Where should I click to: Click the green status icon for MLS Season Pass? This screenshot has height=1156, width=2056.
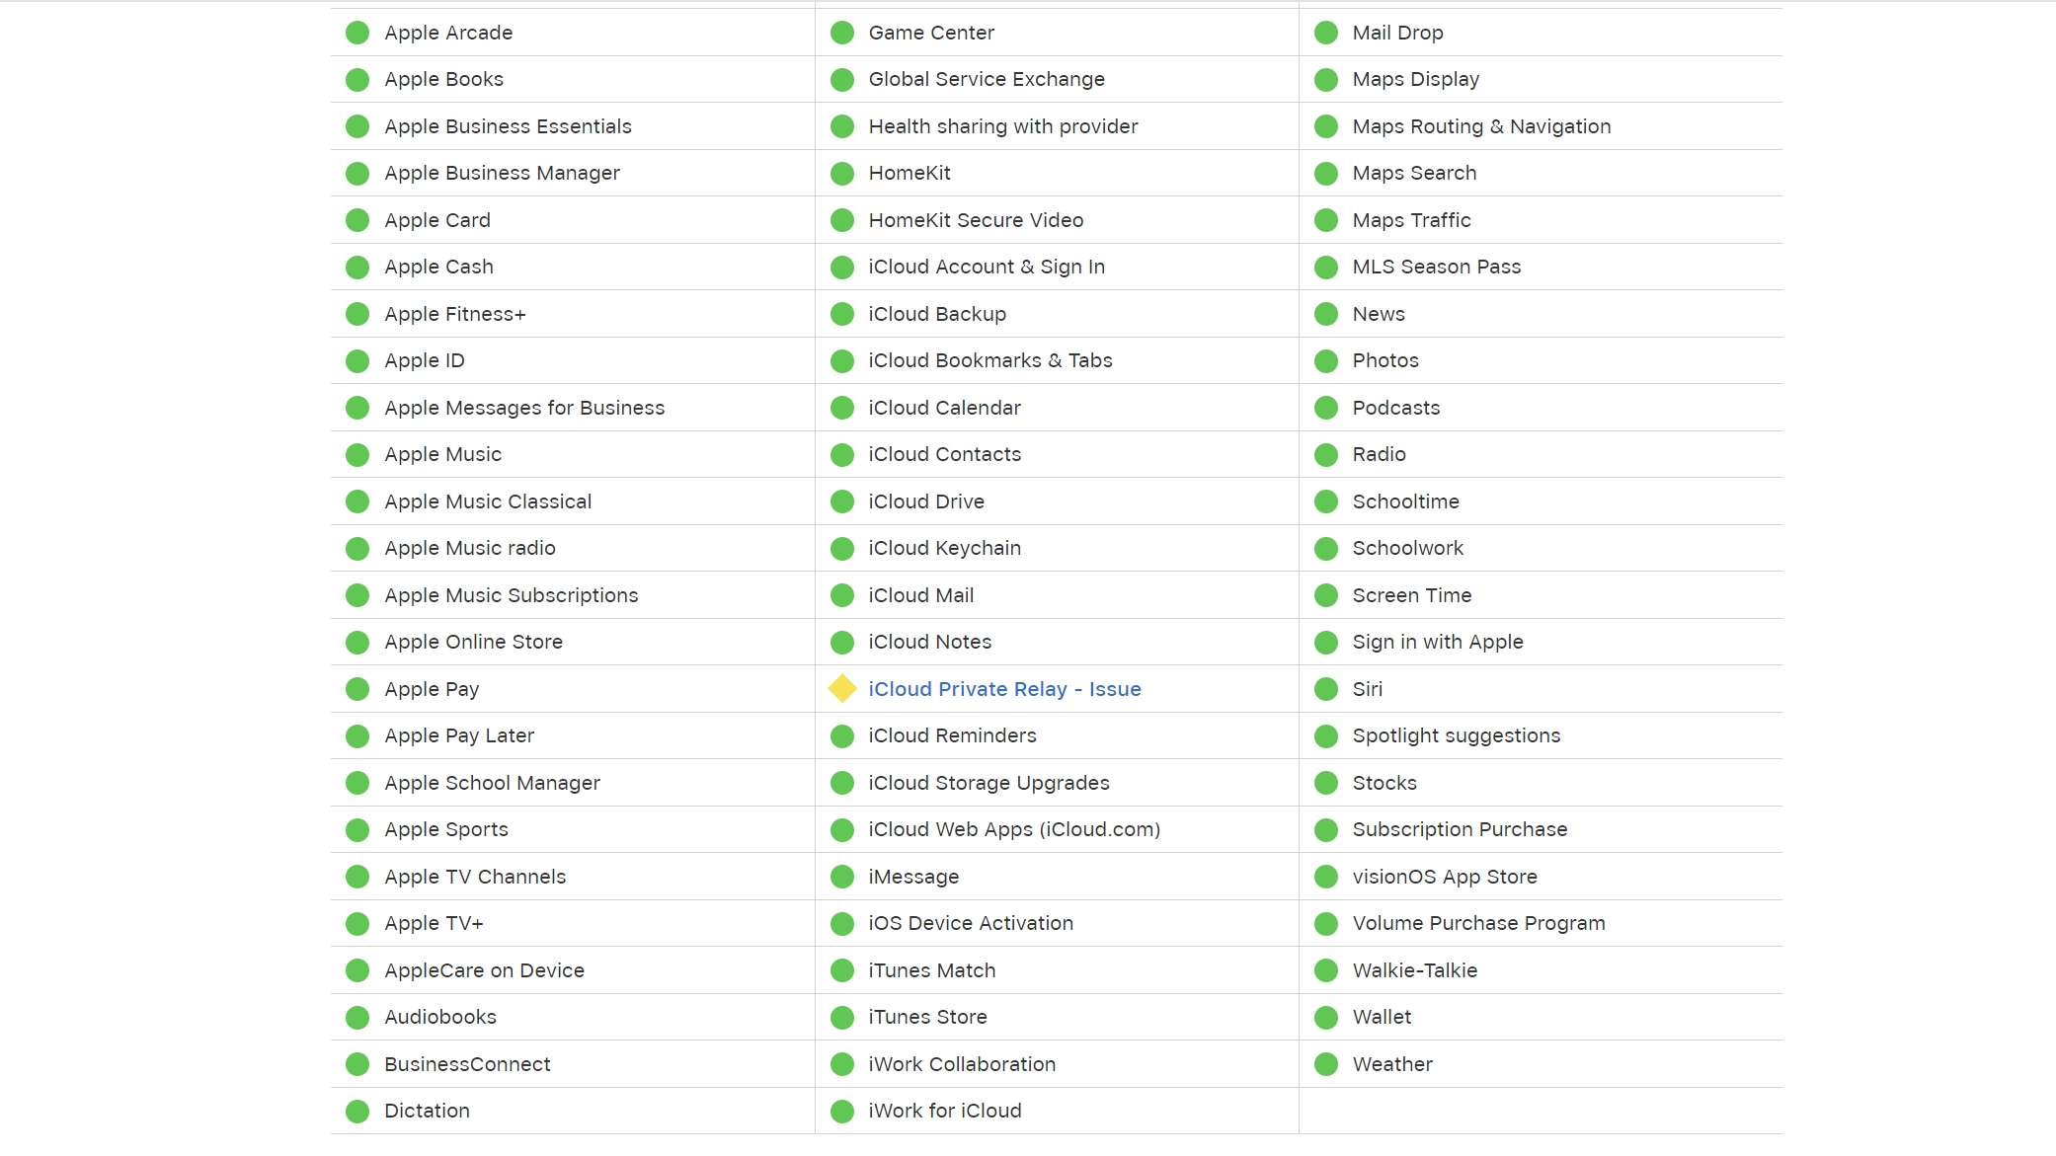[1326, 267]
